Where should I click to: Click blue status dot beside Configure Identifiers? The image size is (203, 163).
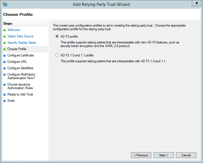pyautogui.click(x=4, y=68)
